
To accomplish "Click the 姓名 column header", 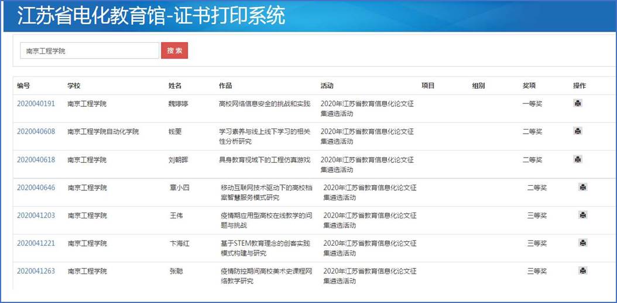I will point(175,86).
